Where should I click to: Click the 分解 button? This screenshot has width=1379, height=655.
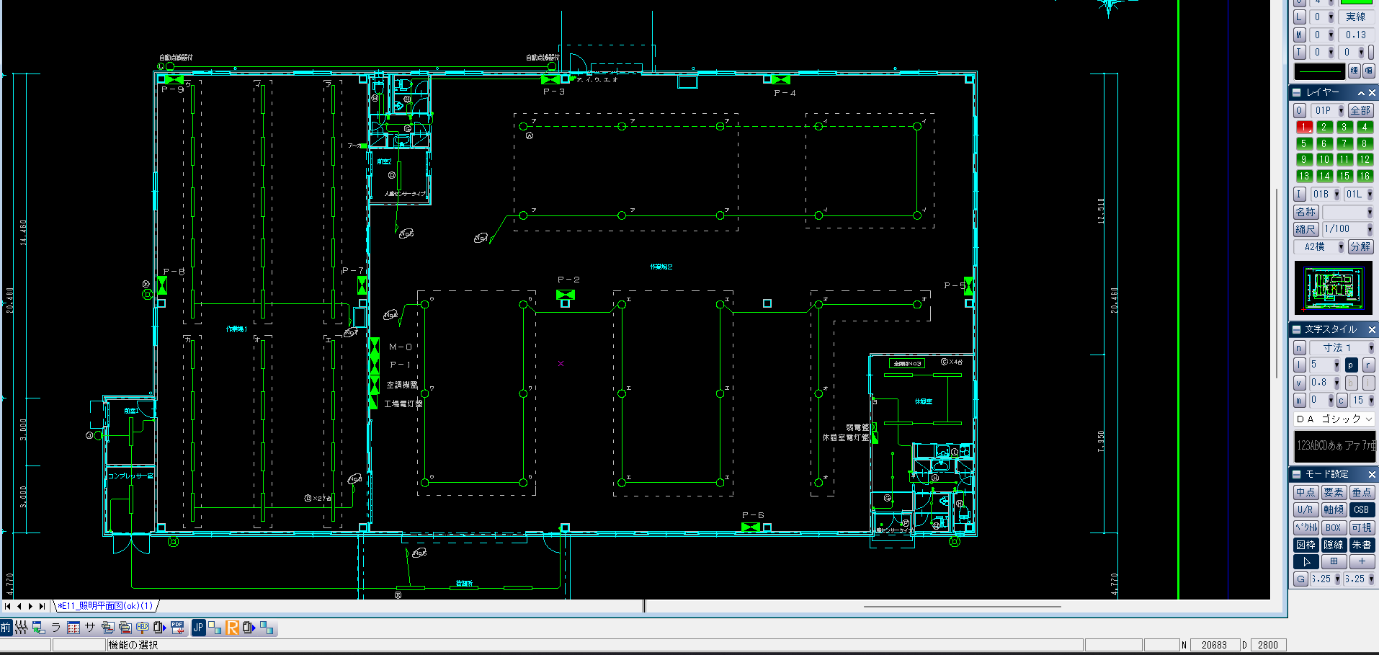(x=1360, y=246)
